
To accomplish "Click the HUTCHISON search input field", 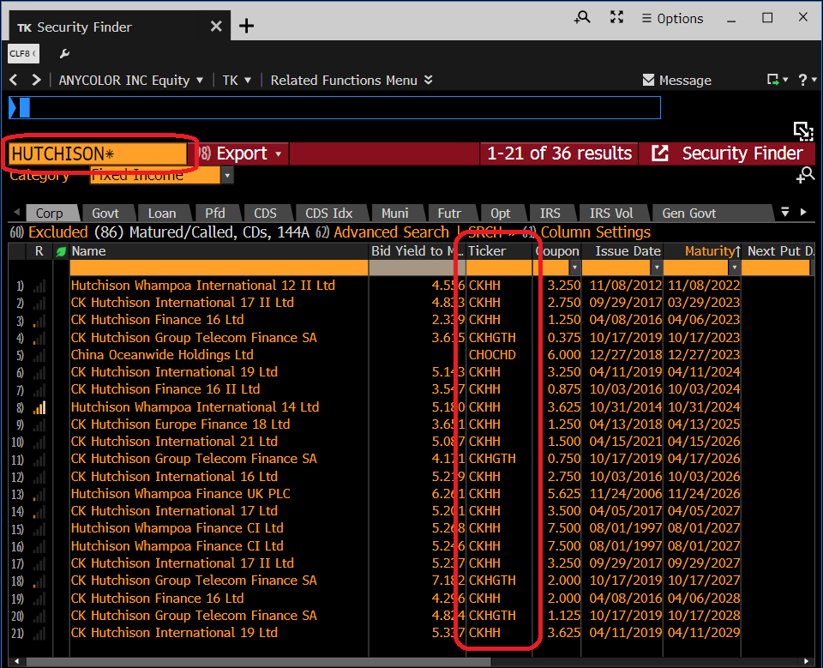I will [x=98, y=153].
